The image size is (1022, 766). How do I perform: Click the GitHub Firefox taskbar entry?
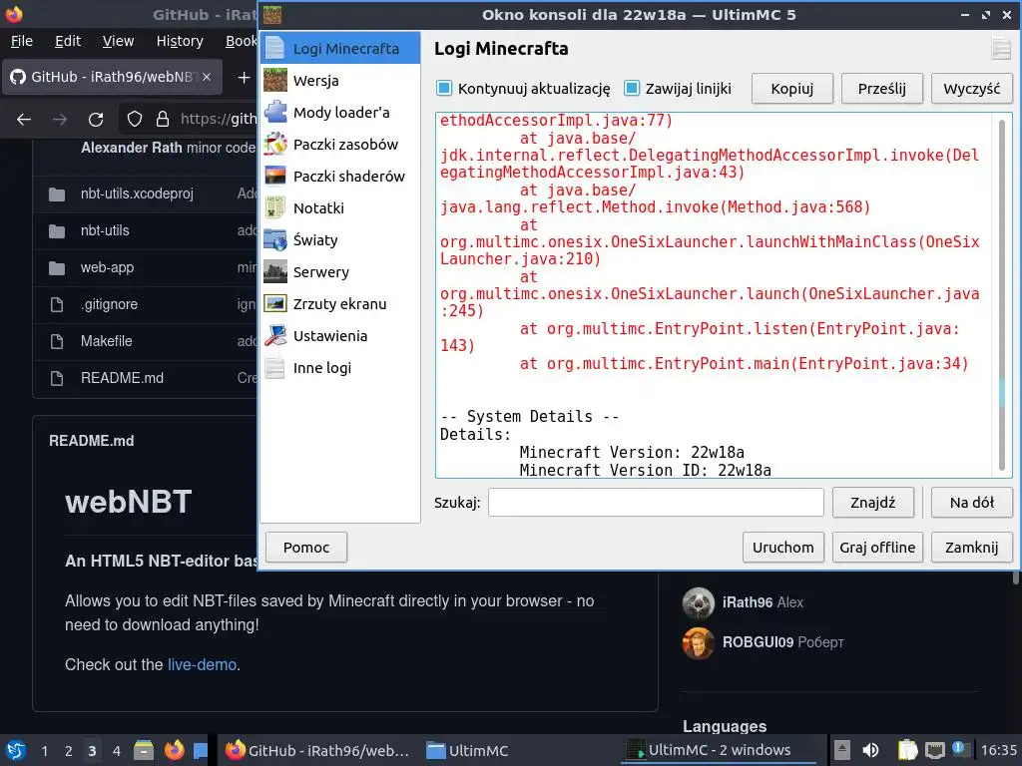coord(317,750)
